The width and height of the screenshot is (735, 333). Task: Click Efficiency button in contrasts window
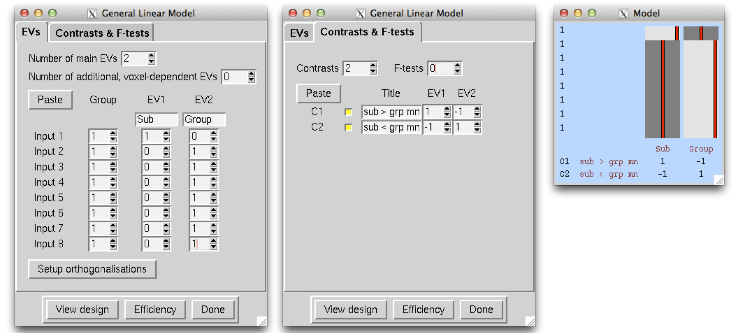coord(423,309)
